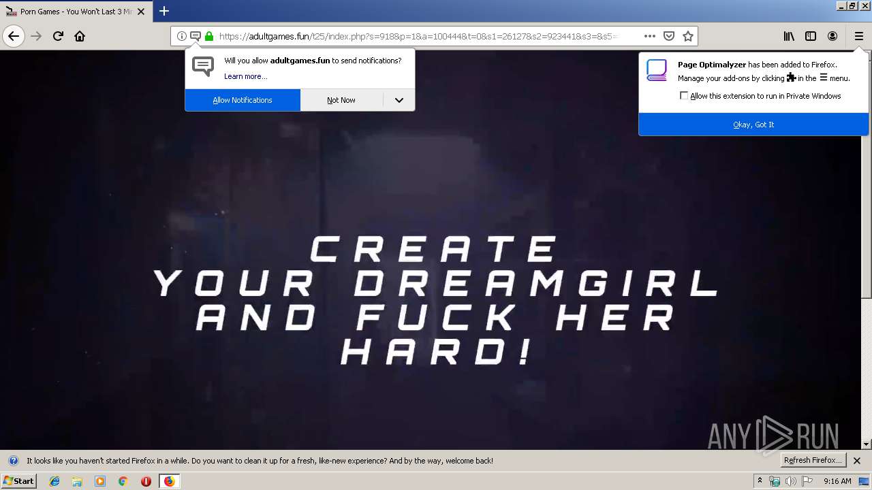Open the Learn more link

[x=245, y=76]
